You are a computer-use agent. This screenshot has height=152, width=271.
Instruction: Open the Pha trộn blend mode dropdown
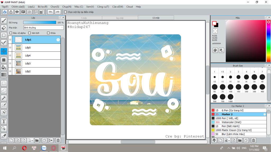[44, 27]
